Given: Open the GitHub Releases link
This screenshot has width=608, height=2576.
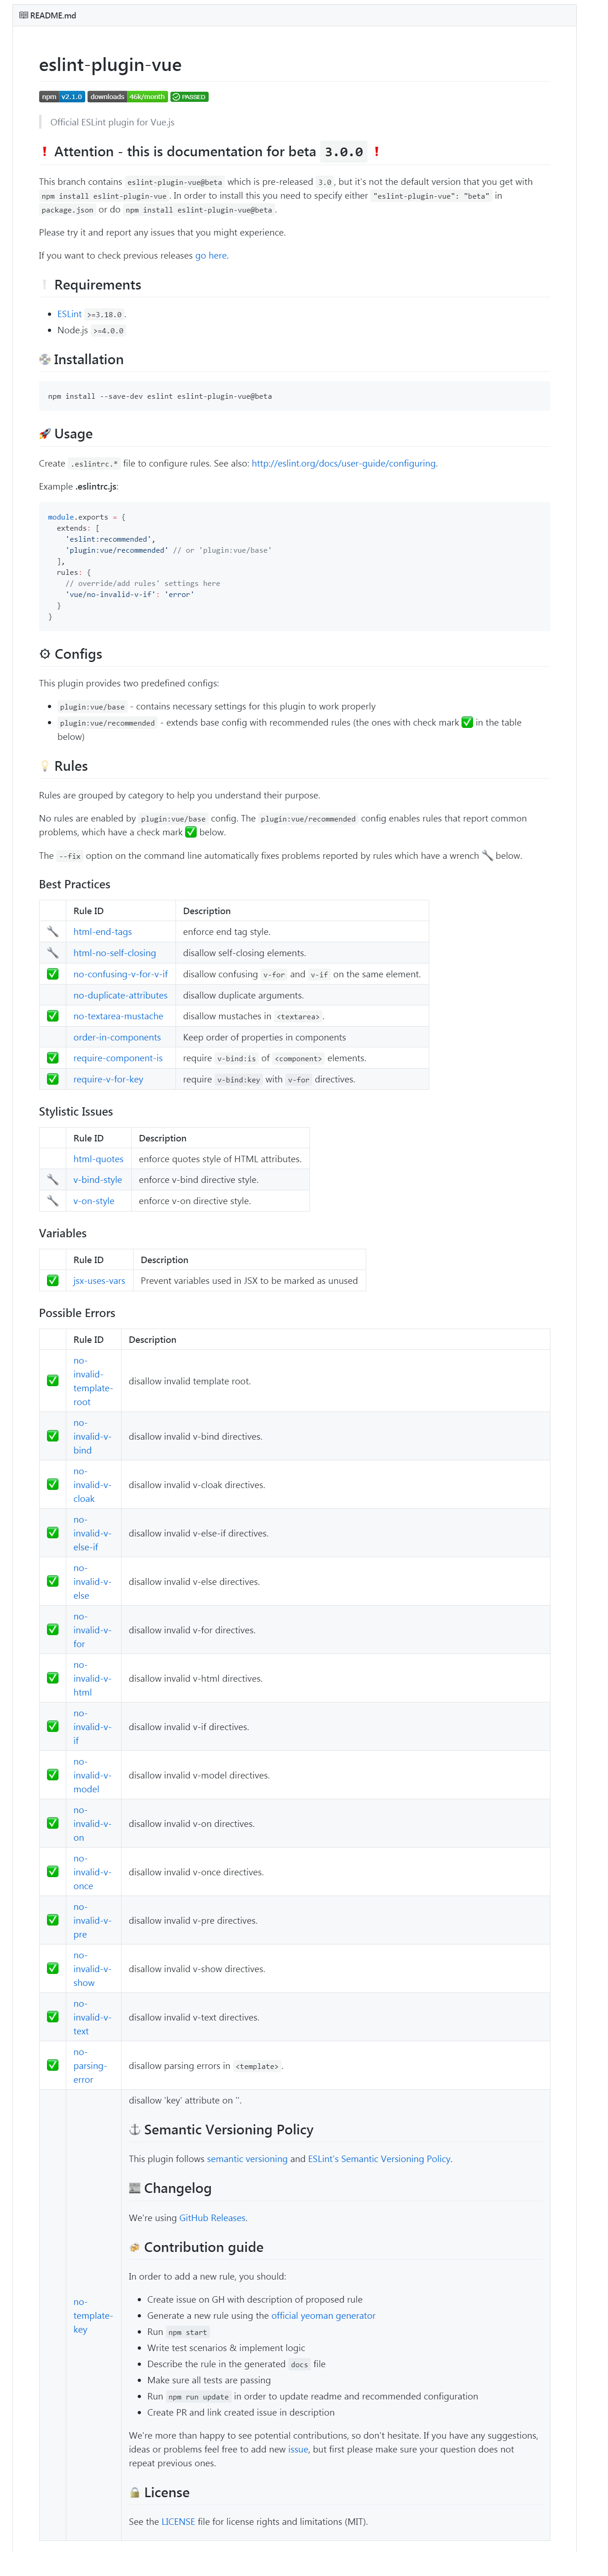Looking at the screenshot, I should click(x=213, y=2218).
